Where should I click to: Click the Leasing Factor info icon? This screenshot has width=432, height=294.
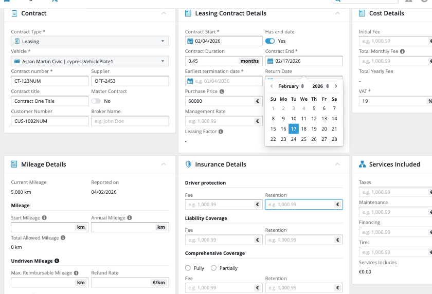click(x=221, y=132)
